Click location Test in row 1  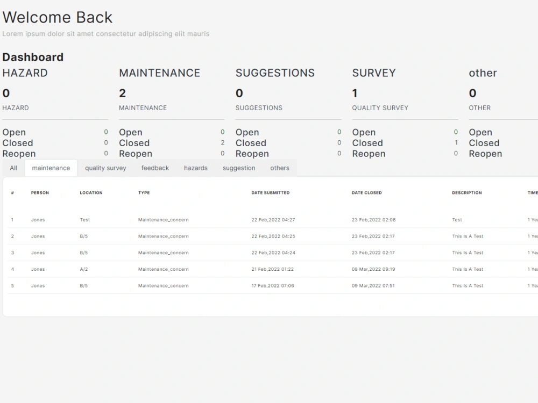[x=85, y=220]
